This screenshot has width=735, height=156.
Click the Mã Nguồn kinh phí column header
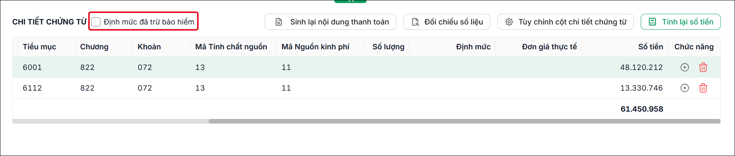[315, 47]
